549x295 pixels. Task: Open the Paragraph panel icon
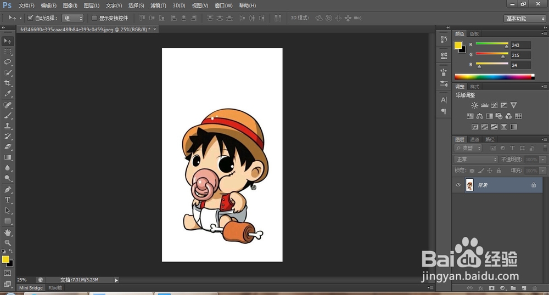tap(444, 111)
